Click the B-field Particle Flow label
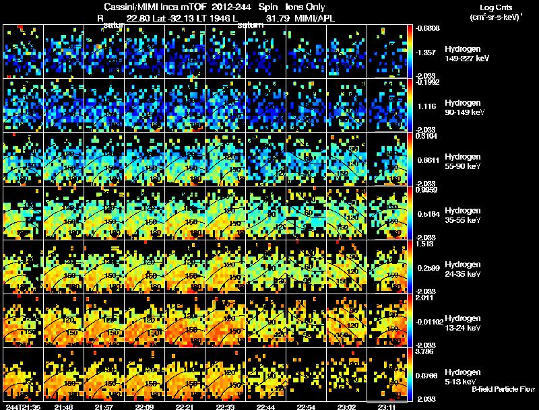539x410 pixels. point(503,389)
